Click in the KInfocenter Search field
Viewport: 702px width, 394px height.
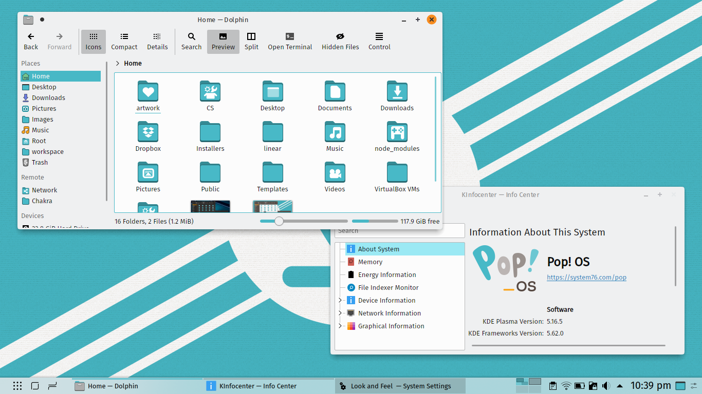pyautogui.click(x=400, y=231)
